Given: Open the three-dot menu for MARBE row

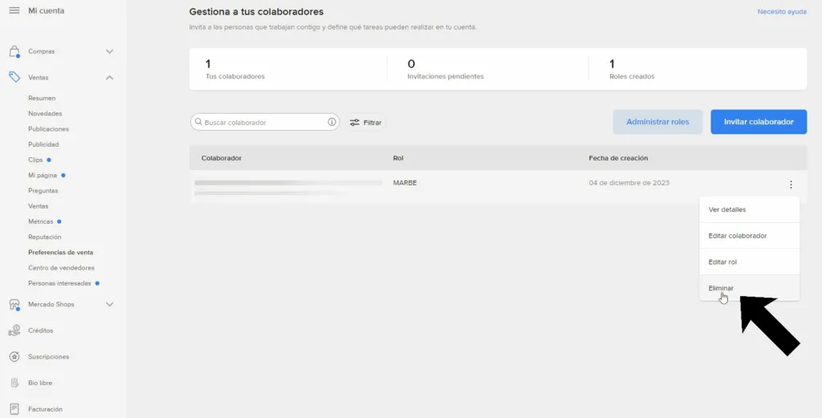Looking at the screenshot, I should pos(791,185).
